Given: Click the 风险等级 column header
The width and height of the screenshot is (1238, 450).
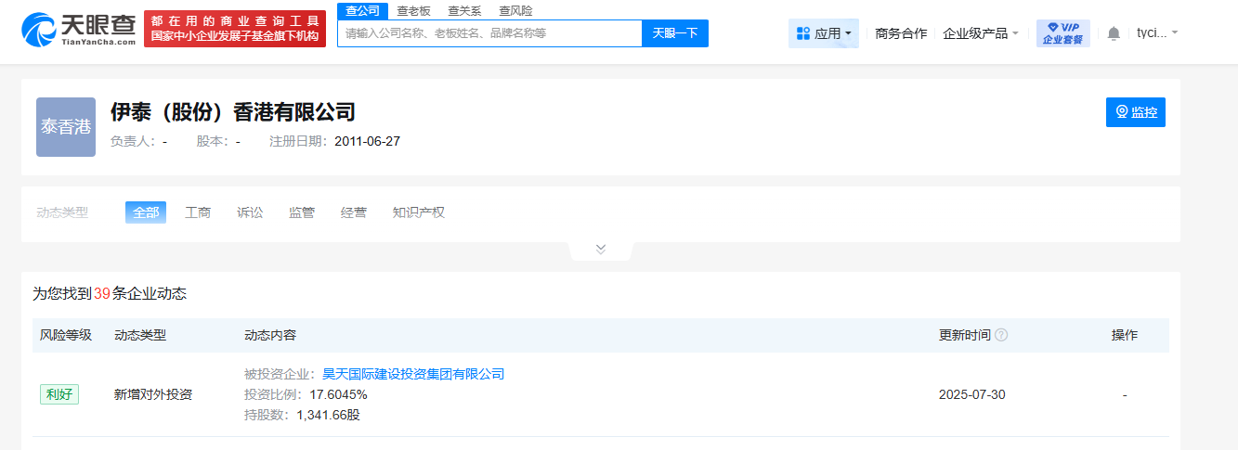Looking at the screenshot, I should pos(66,335).
